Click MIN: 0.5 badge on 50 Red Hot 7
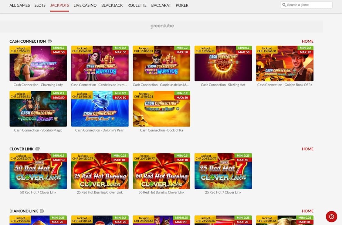Screen dimensions: 342x225 59,155
